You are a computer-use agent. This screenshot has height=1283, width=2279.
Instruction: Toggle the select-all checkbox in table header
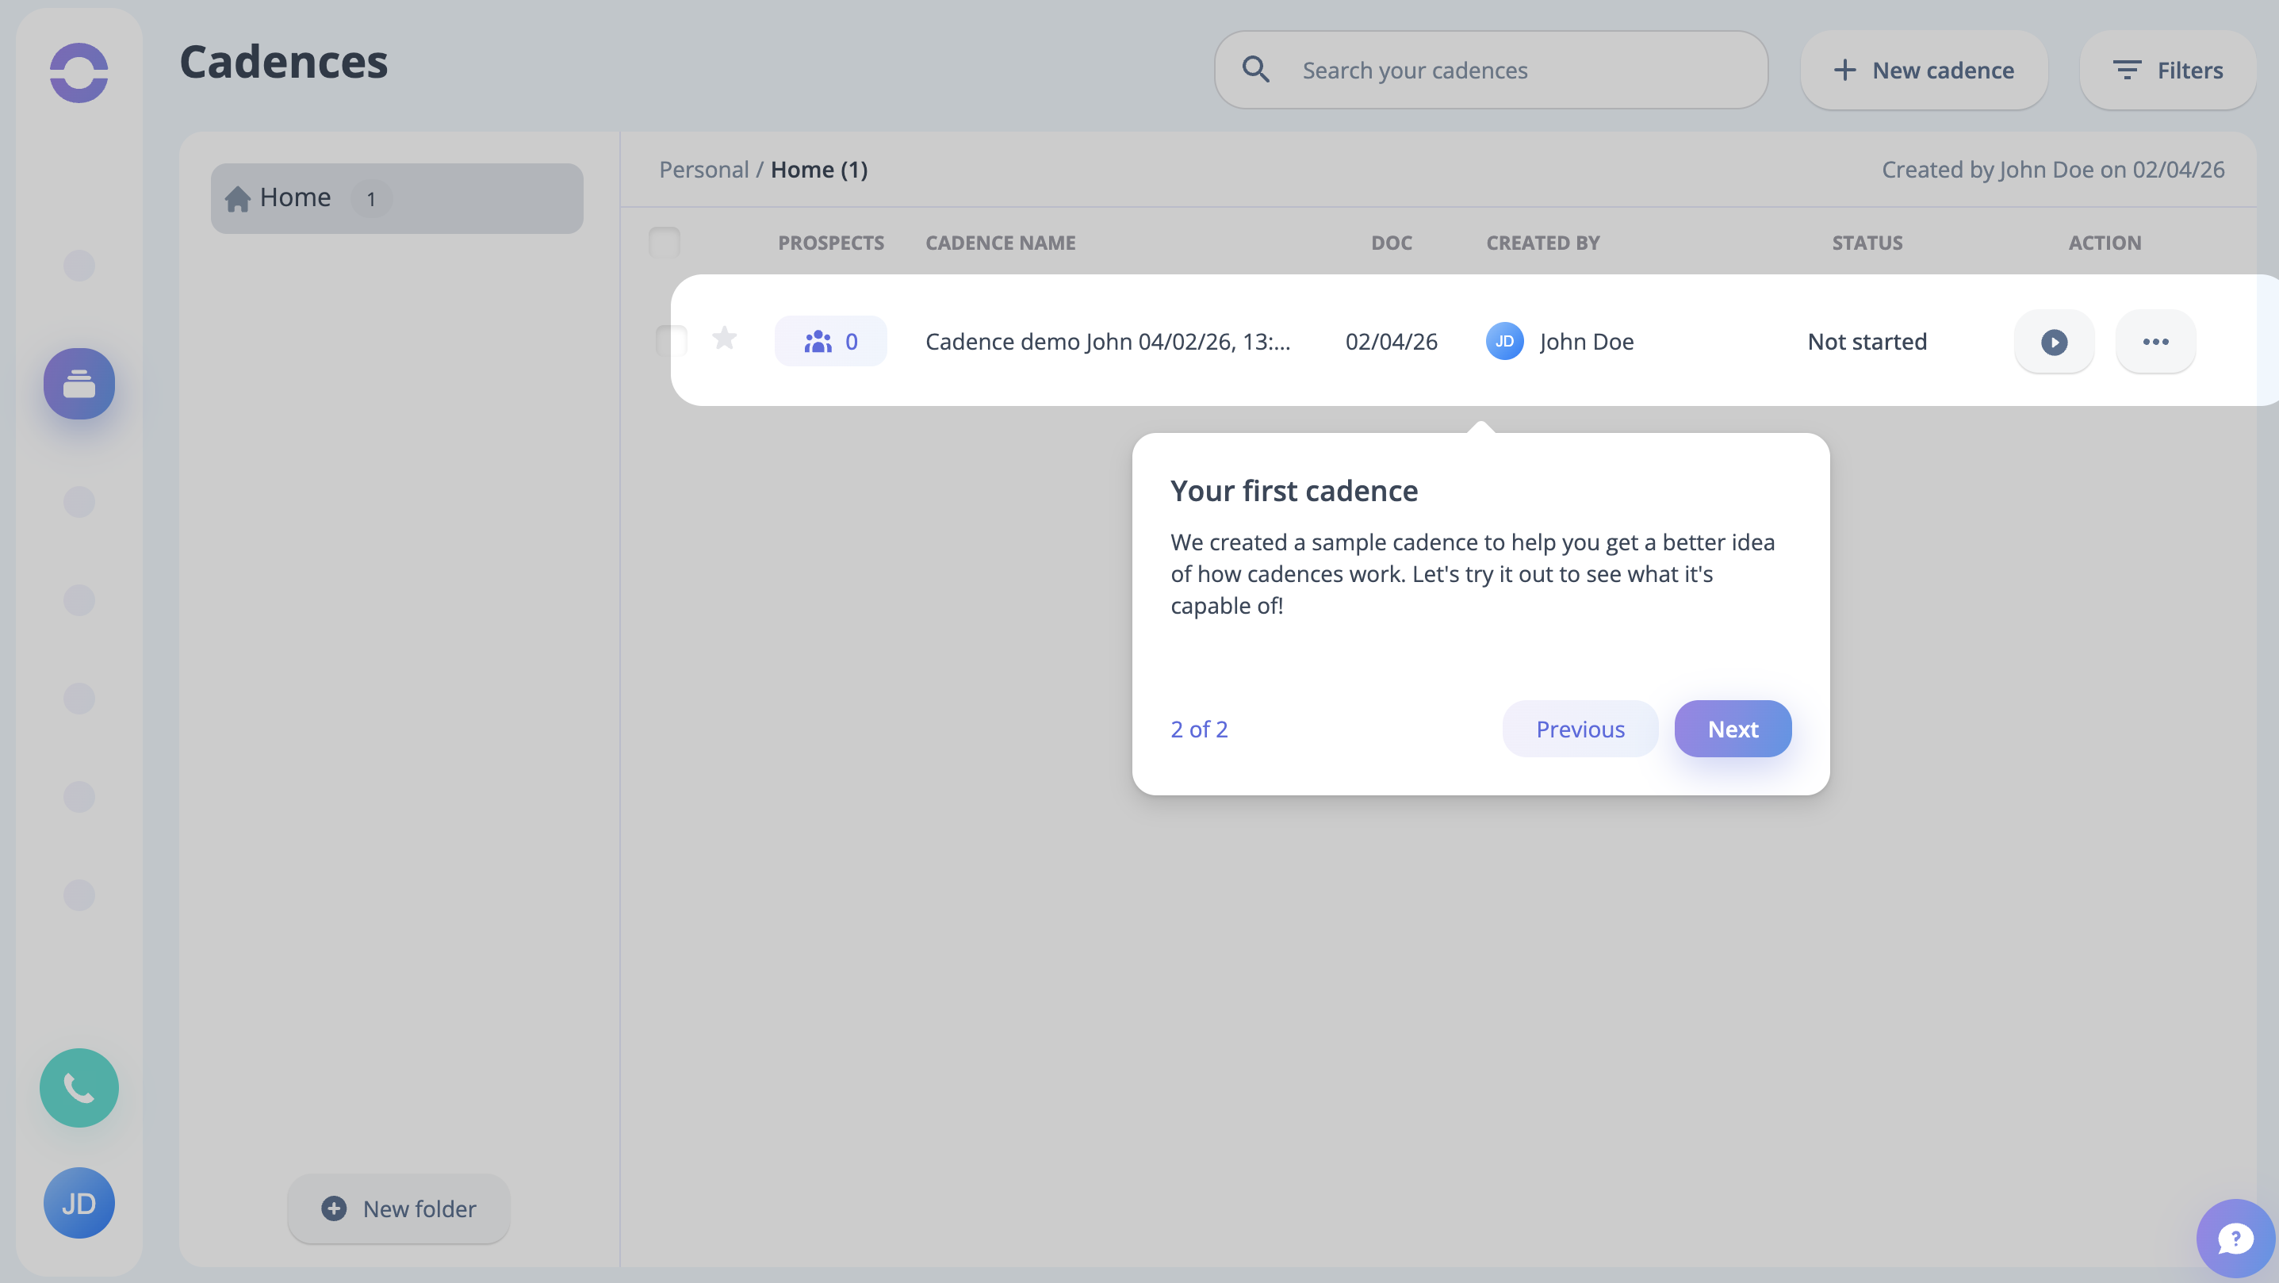tap(665, 243)
